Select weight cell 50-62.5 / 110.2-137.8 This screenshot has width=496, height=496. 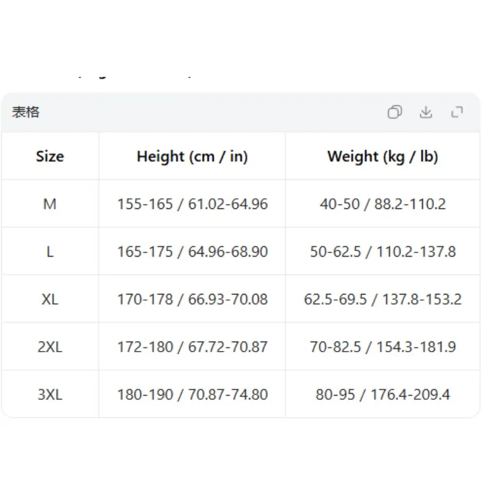tap(383, 252)
